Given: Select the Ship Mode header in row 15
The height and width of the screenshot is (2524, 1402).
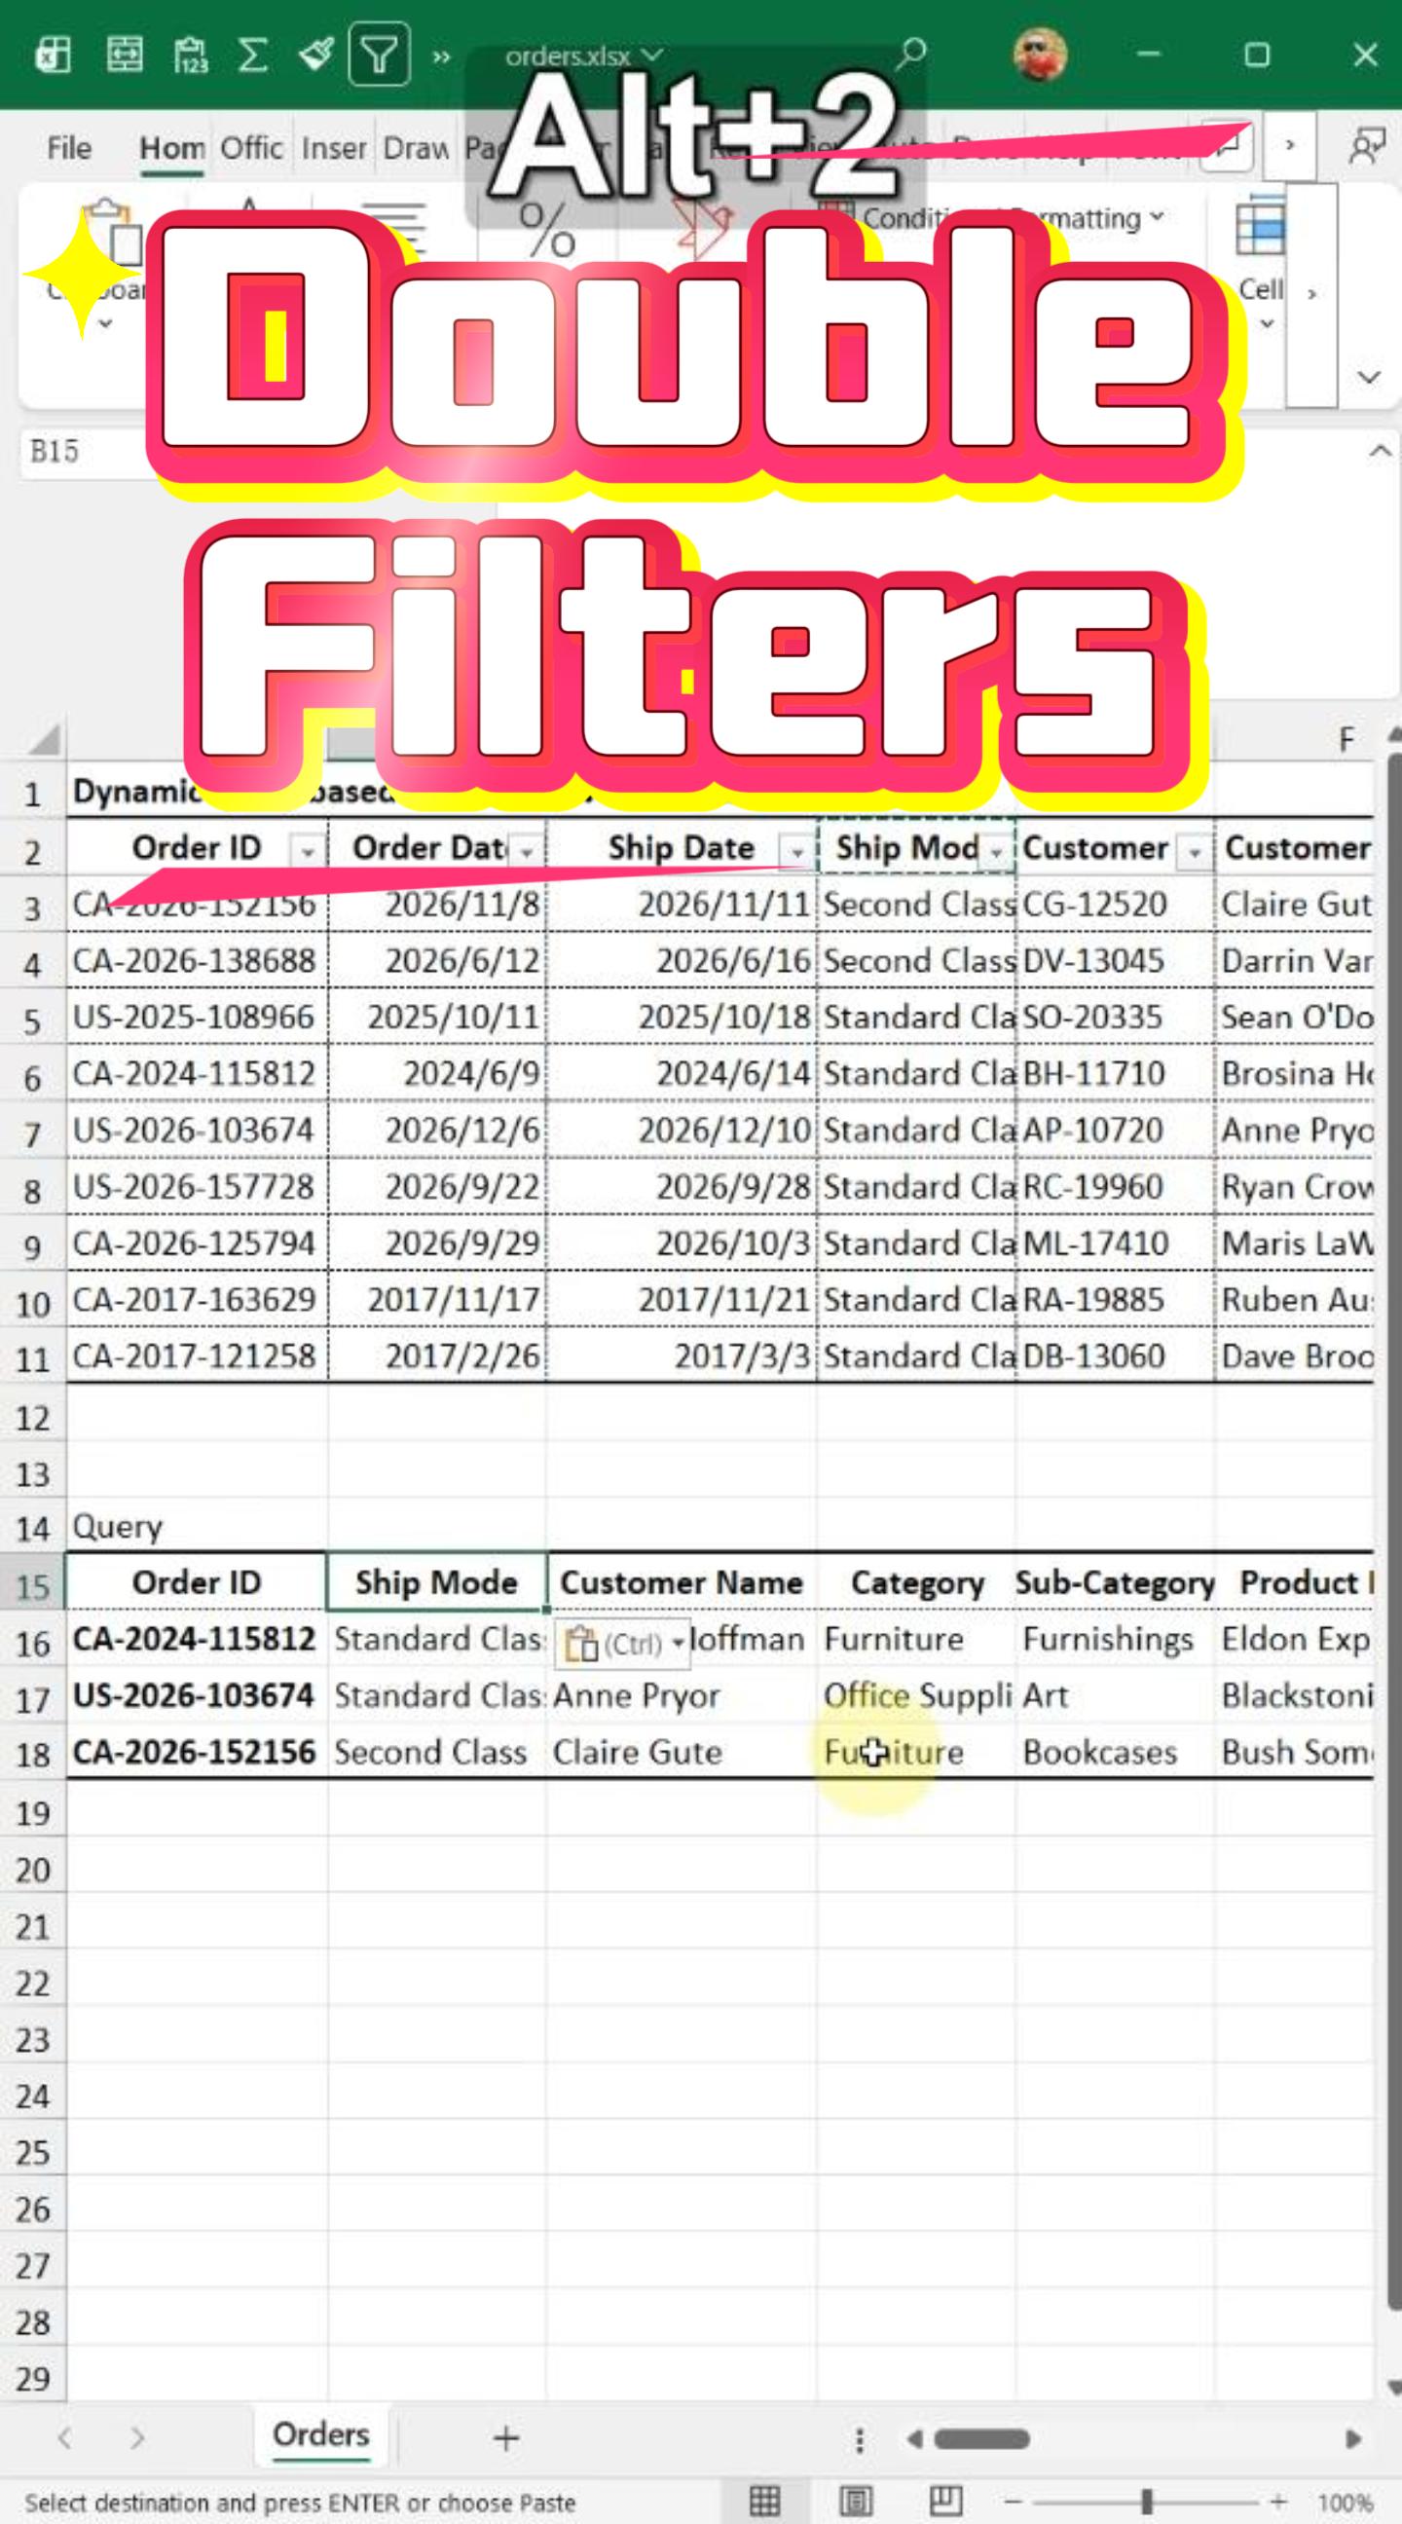Looking at the screenshot, I should (436, 1582).
